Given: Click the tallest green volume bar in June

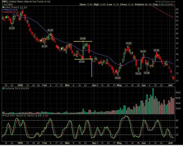Looking at the screenshot, I should click(x=153, y=101).
